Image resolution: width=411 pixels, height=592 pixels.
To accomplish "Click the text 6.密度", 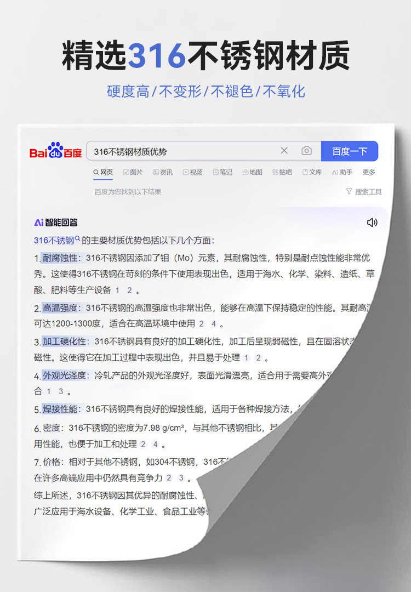I will click(47, 428).
